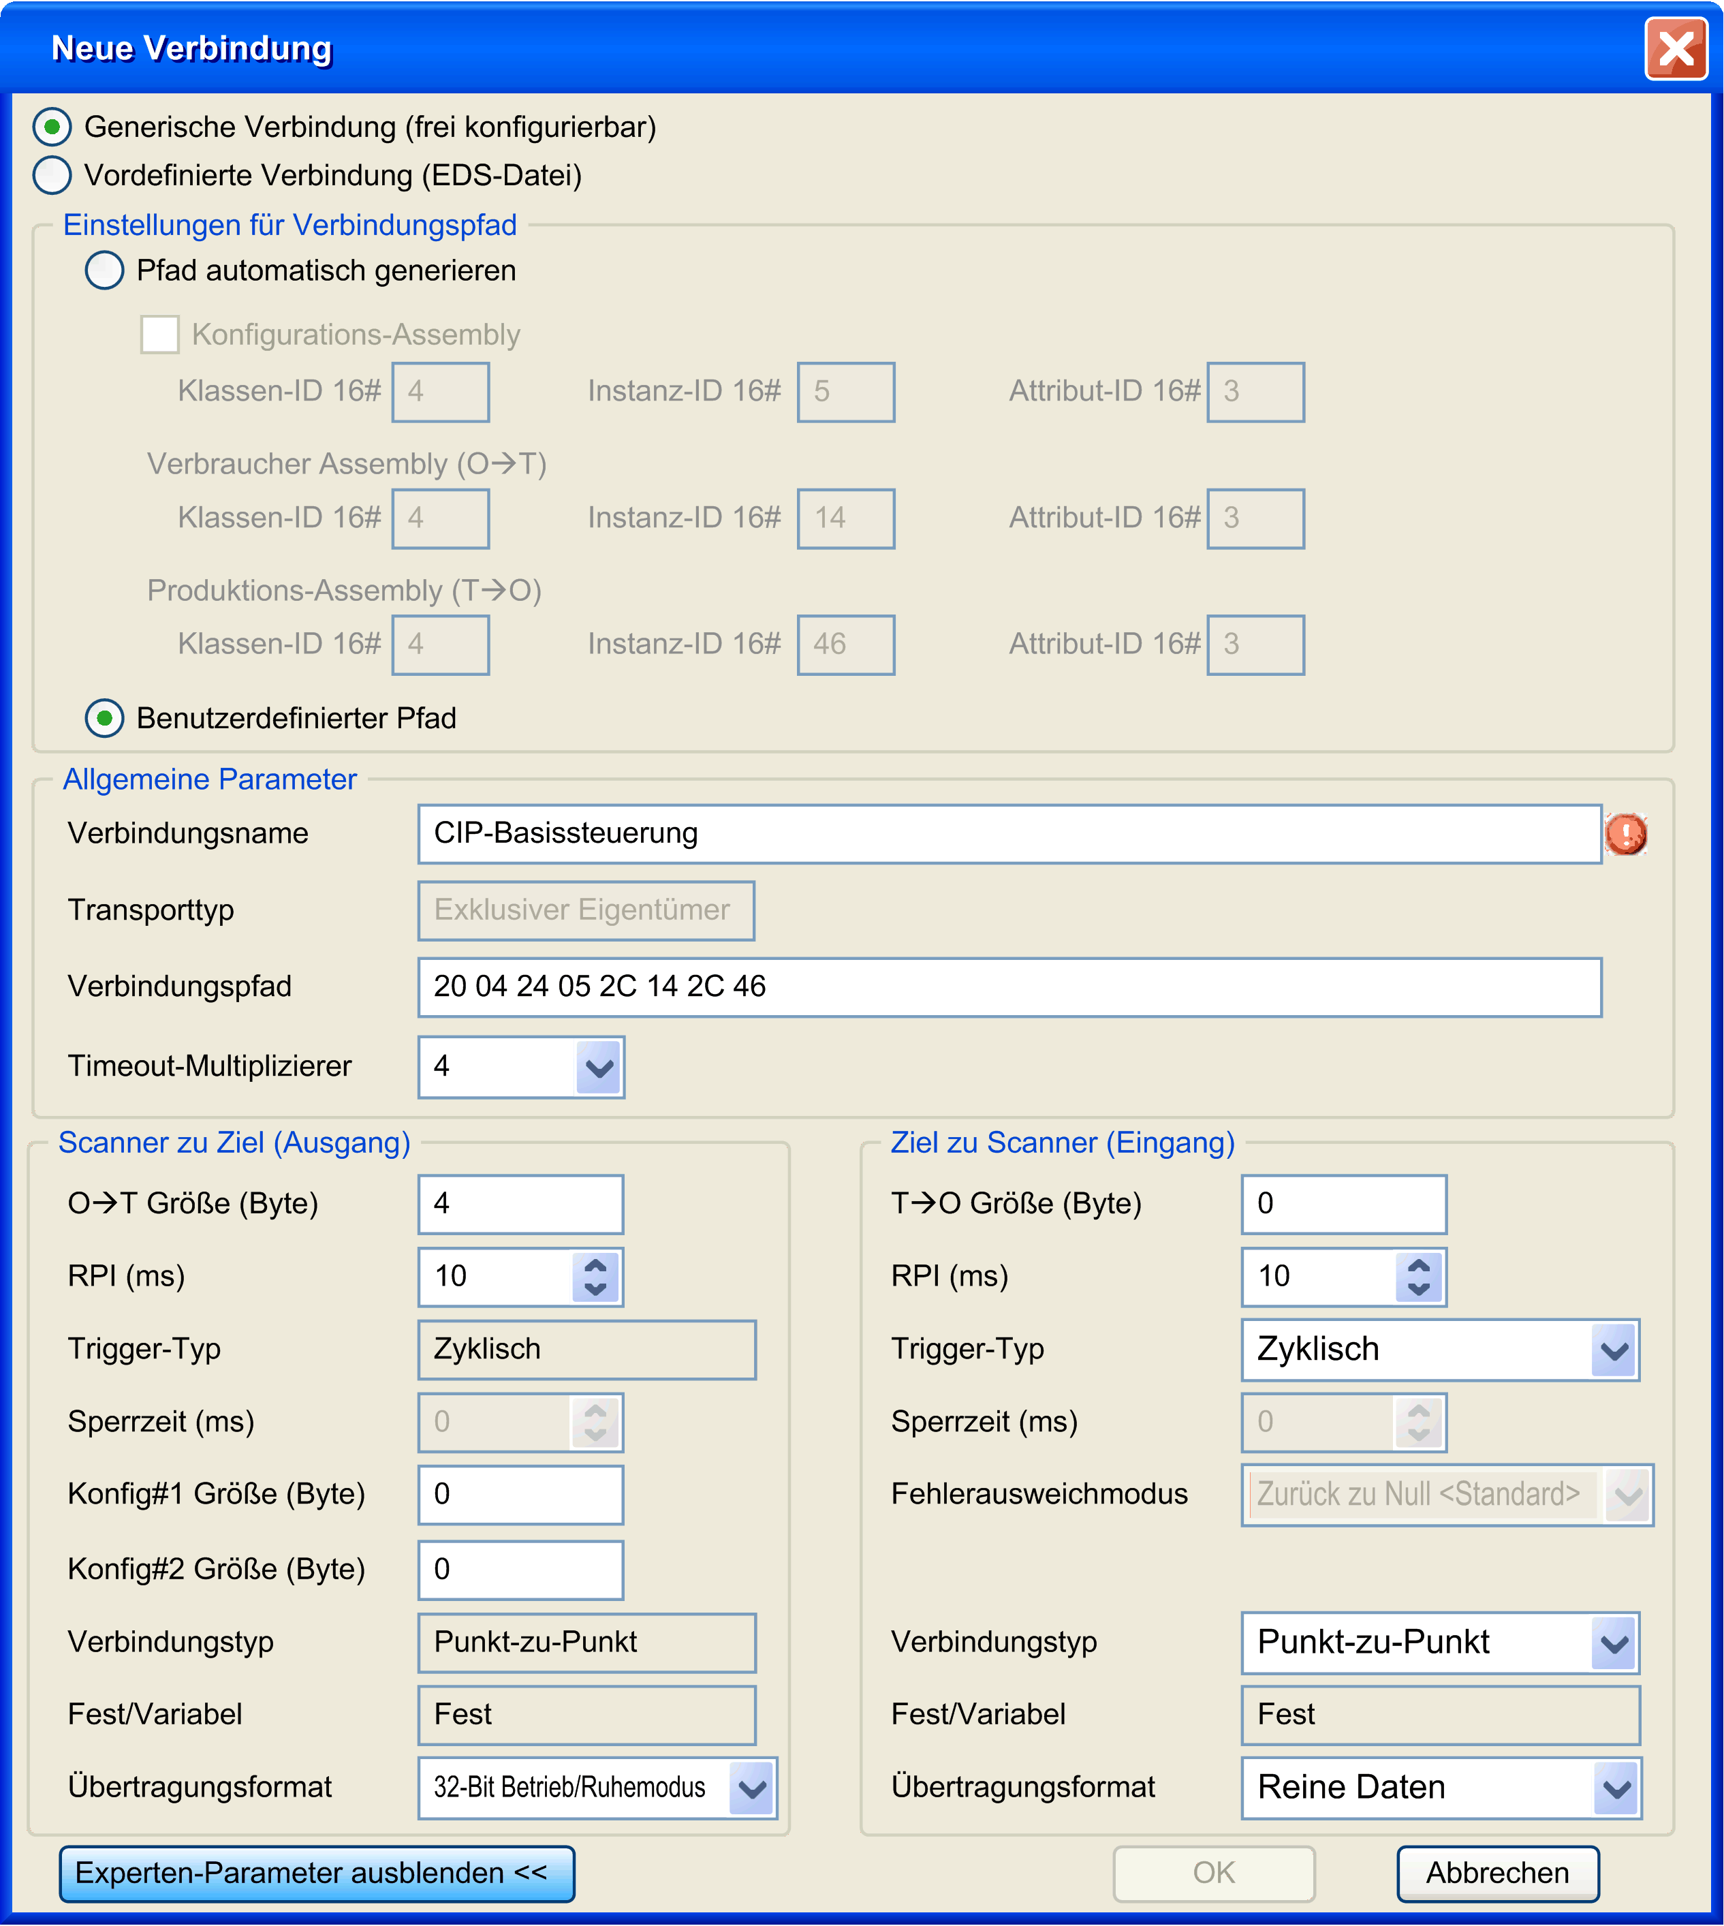The height and width of the screenshot is (1926, 1724).
Task: Decrease RPI (ms) in Scanner zu Ziel
Action: point(595,1290)
